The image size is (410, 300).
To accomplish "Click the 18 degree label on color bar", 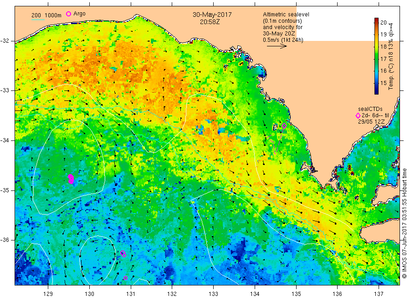I will 383,47.
